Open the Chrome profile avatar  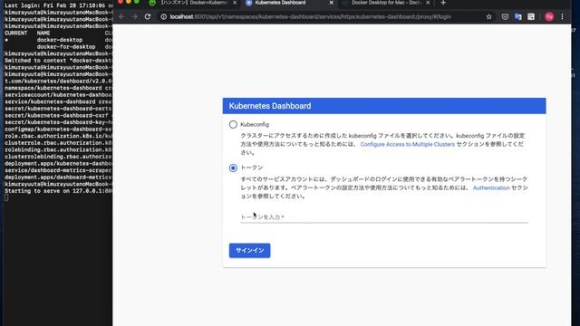[x=549, y=16]
